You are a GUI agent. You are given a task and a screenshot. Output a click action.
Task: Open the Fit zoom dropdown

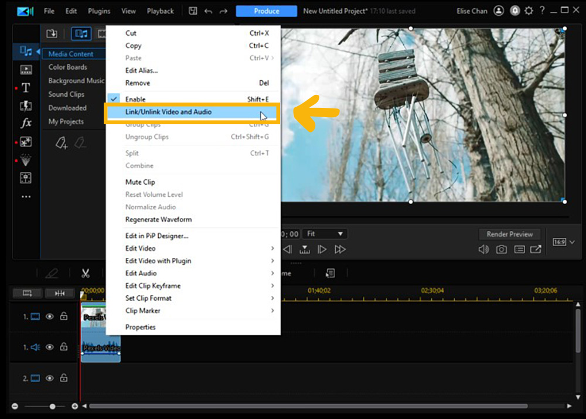(x=325, y=233)
